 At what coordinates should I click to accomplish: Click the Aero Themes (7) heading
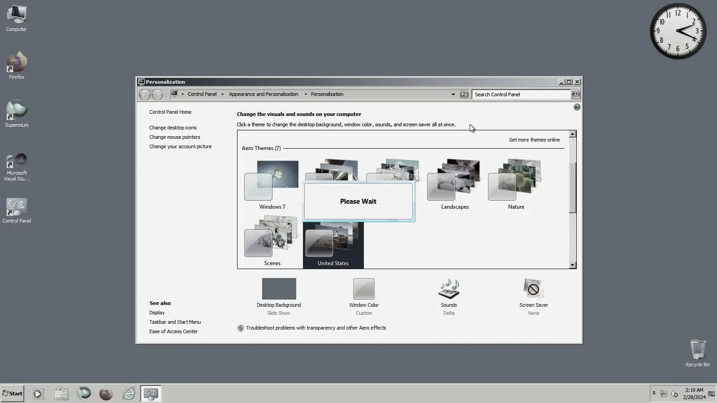point(261,148)
